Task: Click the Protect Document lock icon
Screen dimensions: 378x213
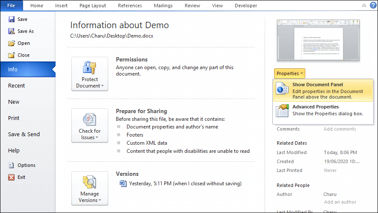Action: click(89, 67)
